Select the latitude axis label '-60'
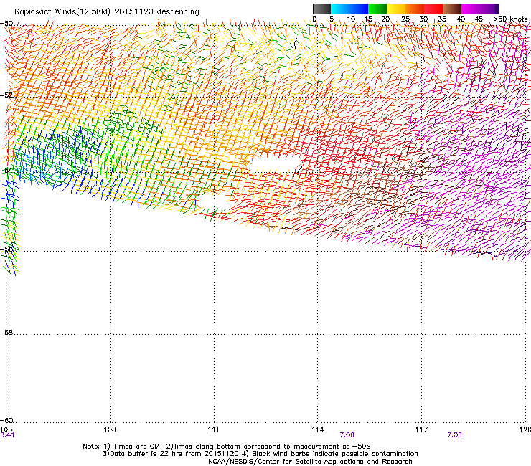The image size is (531, 466). (6, 420)
